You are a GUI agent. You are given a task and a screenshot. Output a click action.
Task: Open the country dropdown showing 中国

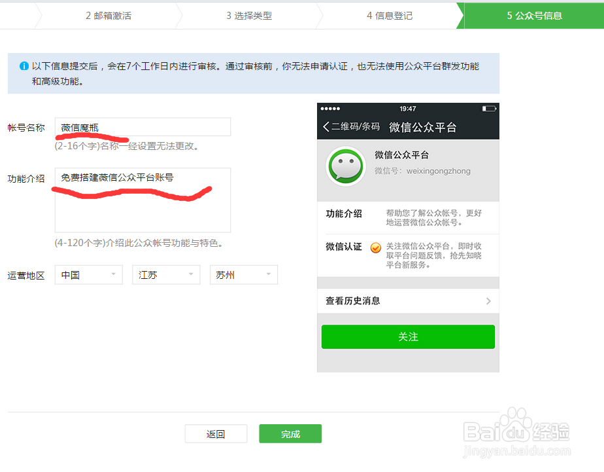pyautogui.click(x=89, y=275)
